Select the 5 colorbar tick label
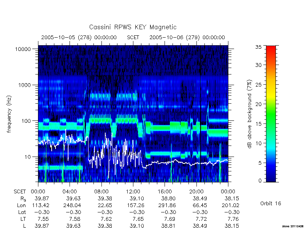The height and width of the screenshot is (228, 304). tap(260, 163)
